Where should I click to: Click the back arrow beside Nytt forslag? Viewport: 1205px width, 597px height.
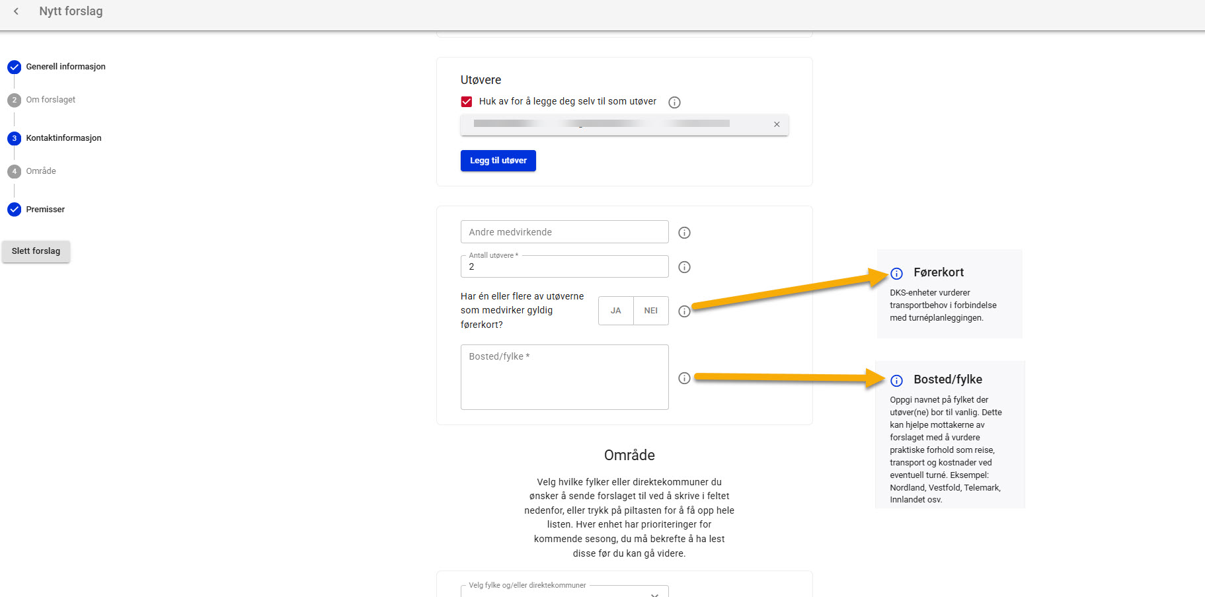[x=16, y=11]
